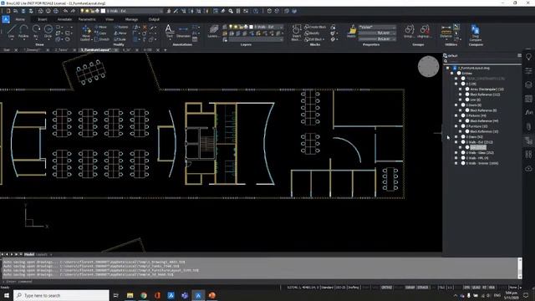Select the Dimension annotation tool
This screenshot has height=301, width=535.
tap(183, 32)
